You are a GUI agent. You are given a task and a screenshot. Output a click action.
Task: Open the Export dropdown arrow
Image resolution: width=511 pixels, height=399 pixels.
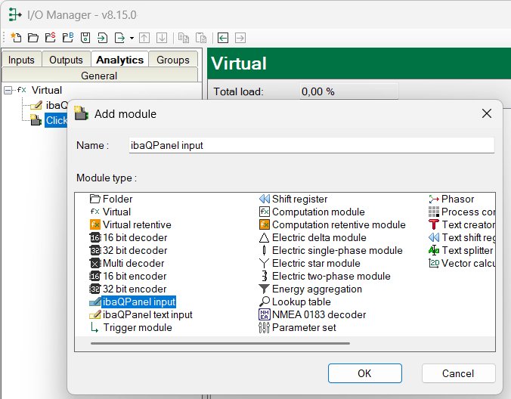(x=132, y=38)
